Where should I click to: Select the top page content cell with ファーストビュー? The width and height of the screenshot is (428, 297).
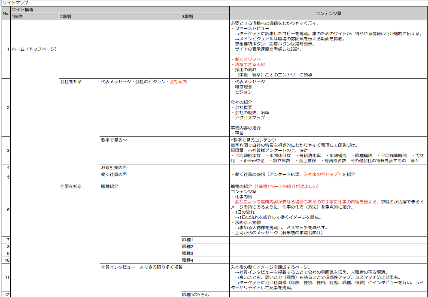point(329,49)
